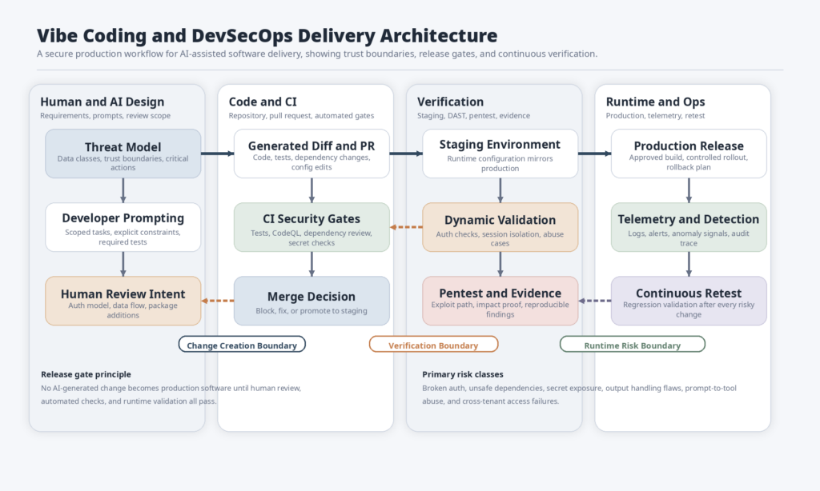
Task: Select the Human and AI Design column header
Action: (102, 102)
